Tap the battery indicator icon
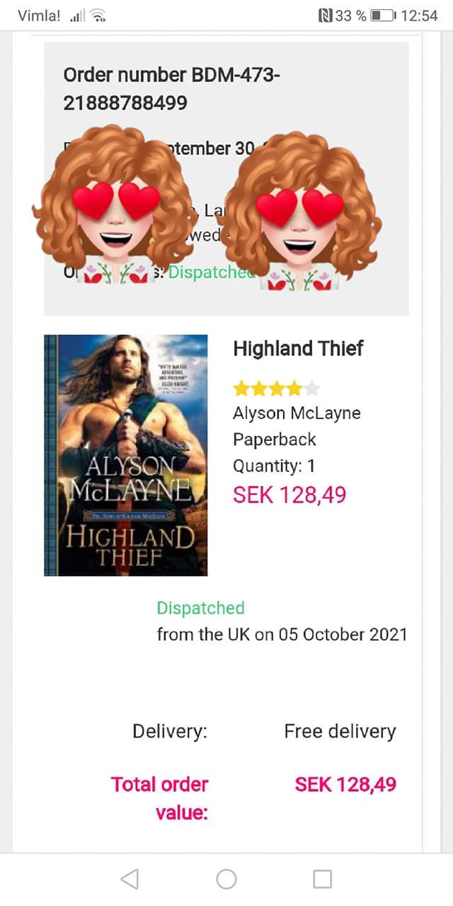This screenshot has height=906, width=453. [384, 16]
